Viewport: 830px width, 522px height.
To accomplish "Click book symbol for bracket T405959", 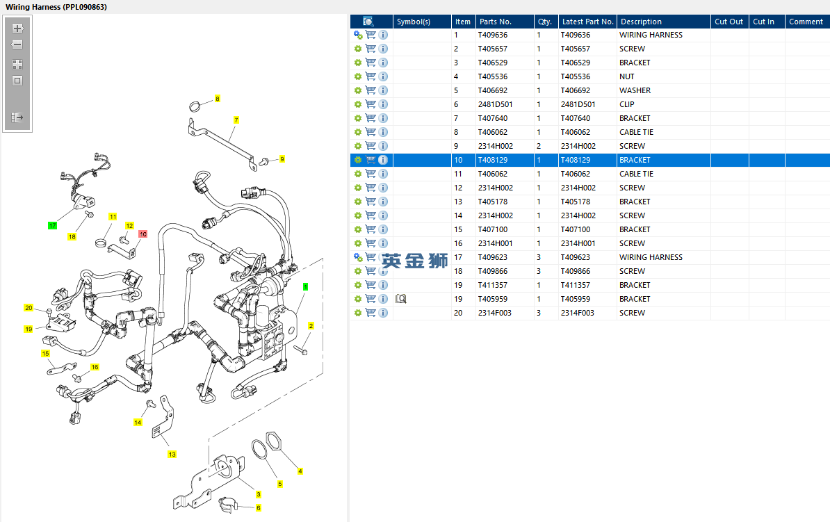I will point(400,299).
